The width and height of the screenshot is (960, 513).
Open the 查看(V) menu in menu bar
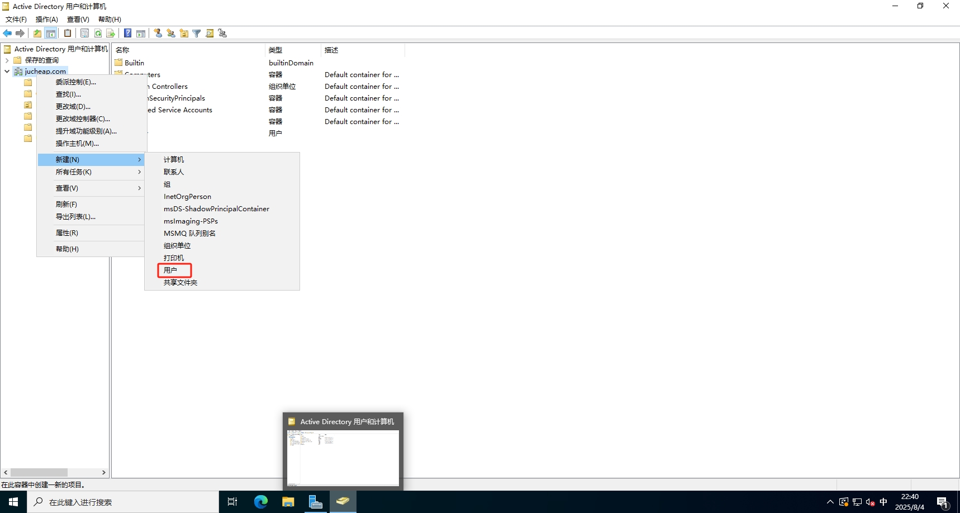78,20
